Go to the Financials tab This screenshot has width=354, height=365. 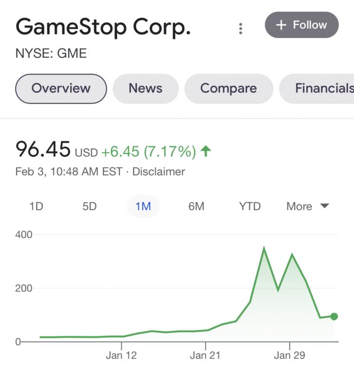point(322,89)
